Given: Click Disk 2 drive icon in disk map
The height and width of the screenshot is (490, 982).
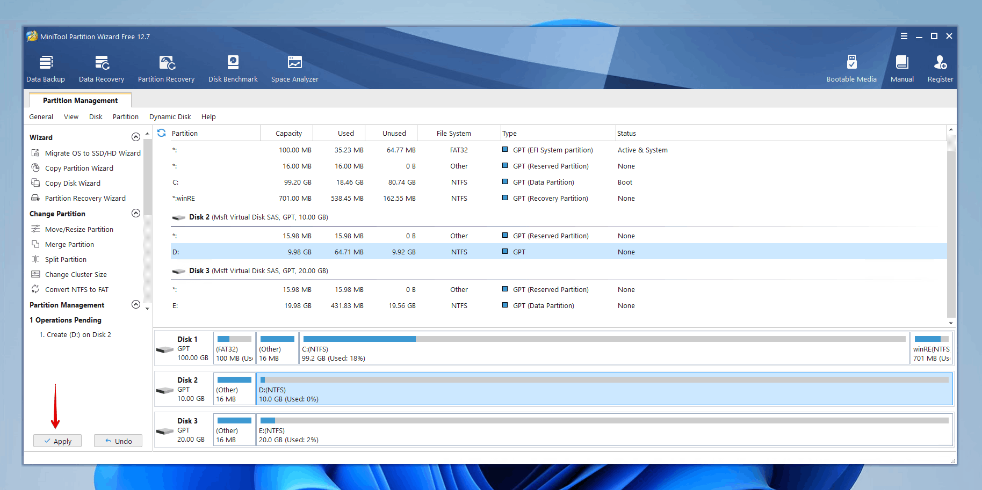Looking at the screenshot, I should coord(164,390).
